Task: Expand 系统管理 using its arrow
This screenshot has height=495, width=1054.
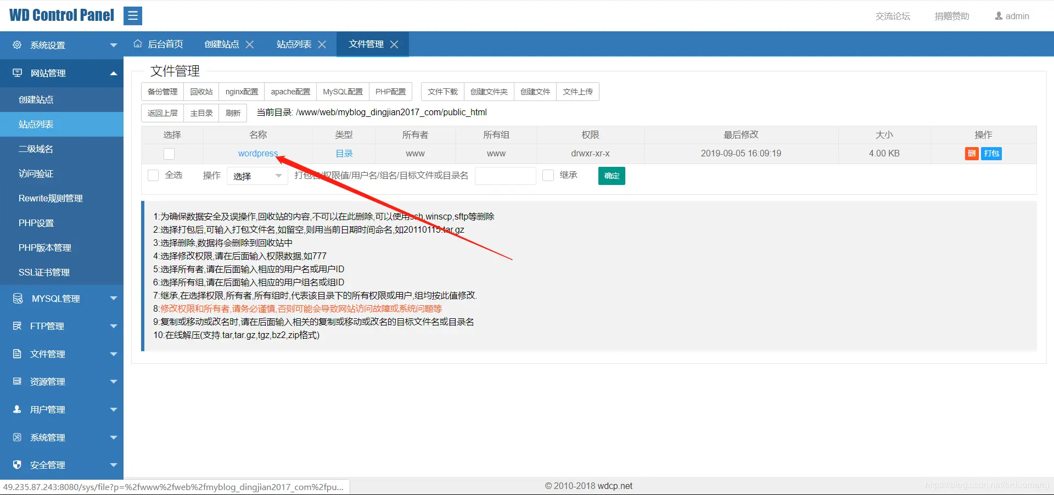Action: pos(114,437)
